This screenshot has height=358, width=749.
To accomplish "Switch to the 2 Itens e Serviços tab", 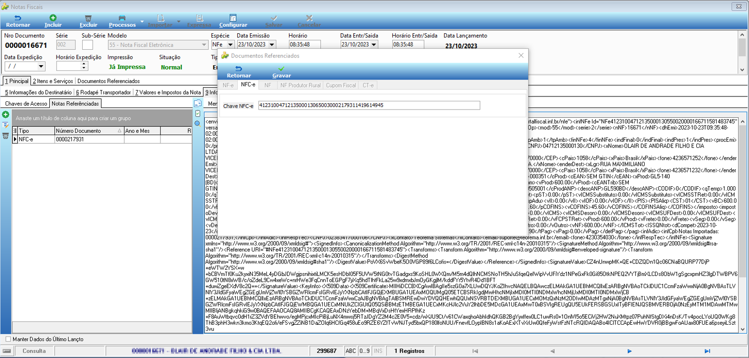I will pyautogui.click(x=53, y=81).
